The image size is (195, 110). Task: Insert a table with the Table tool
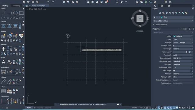tap(3, 91)
